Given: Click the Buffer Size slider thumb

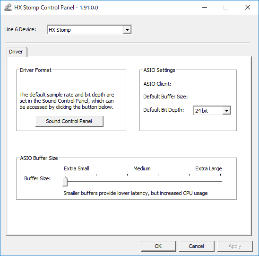Looking at the screenshot, I should (x=65, y=181).
